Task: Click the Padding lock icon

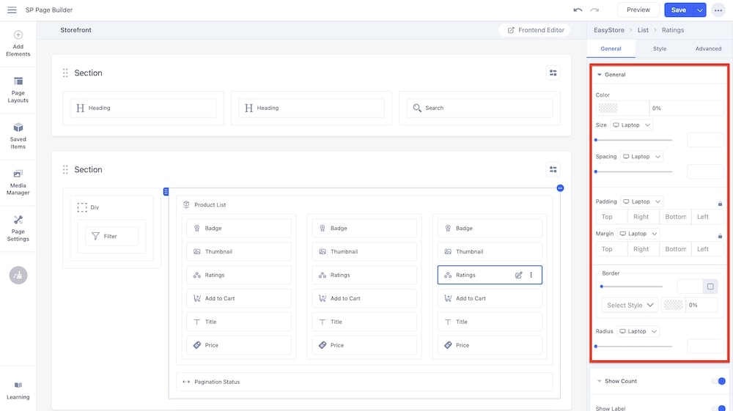Action: [x=720, y=203]
